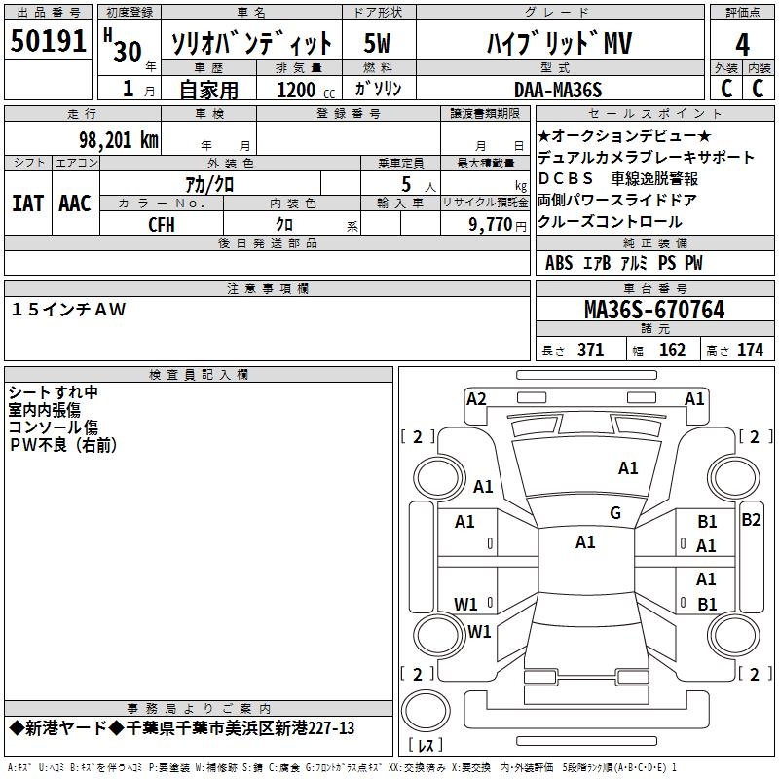Click the 新港ヤード address line
Image resolution: width=779 pixels, height=779 pixels.
tap(181, 728)
